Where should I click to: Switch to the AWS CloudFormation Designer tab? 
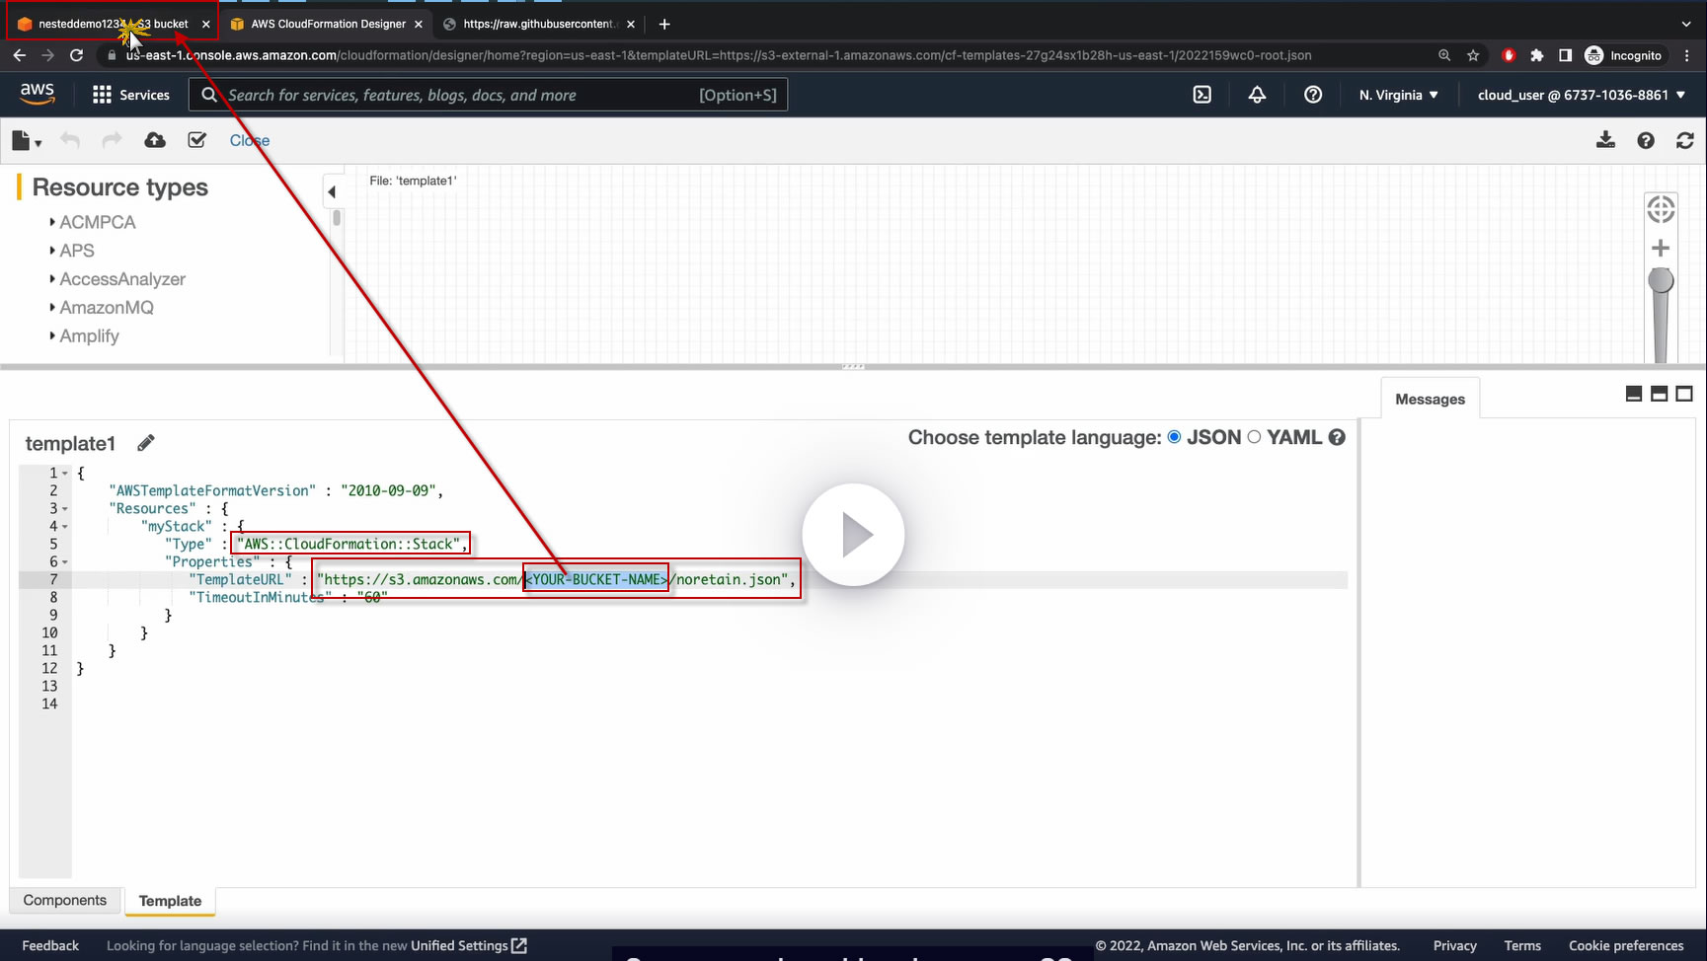327,24
